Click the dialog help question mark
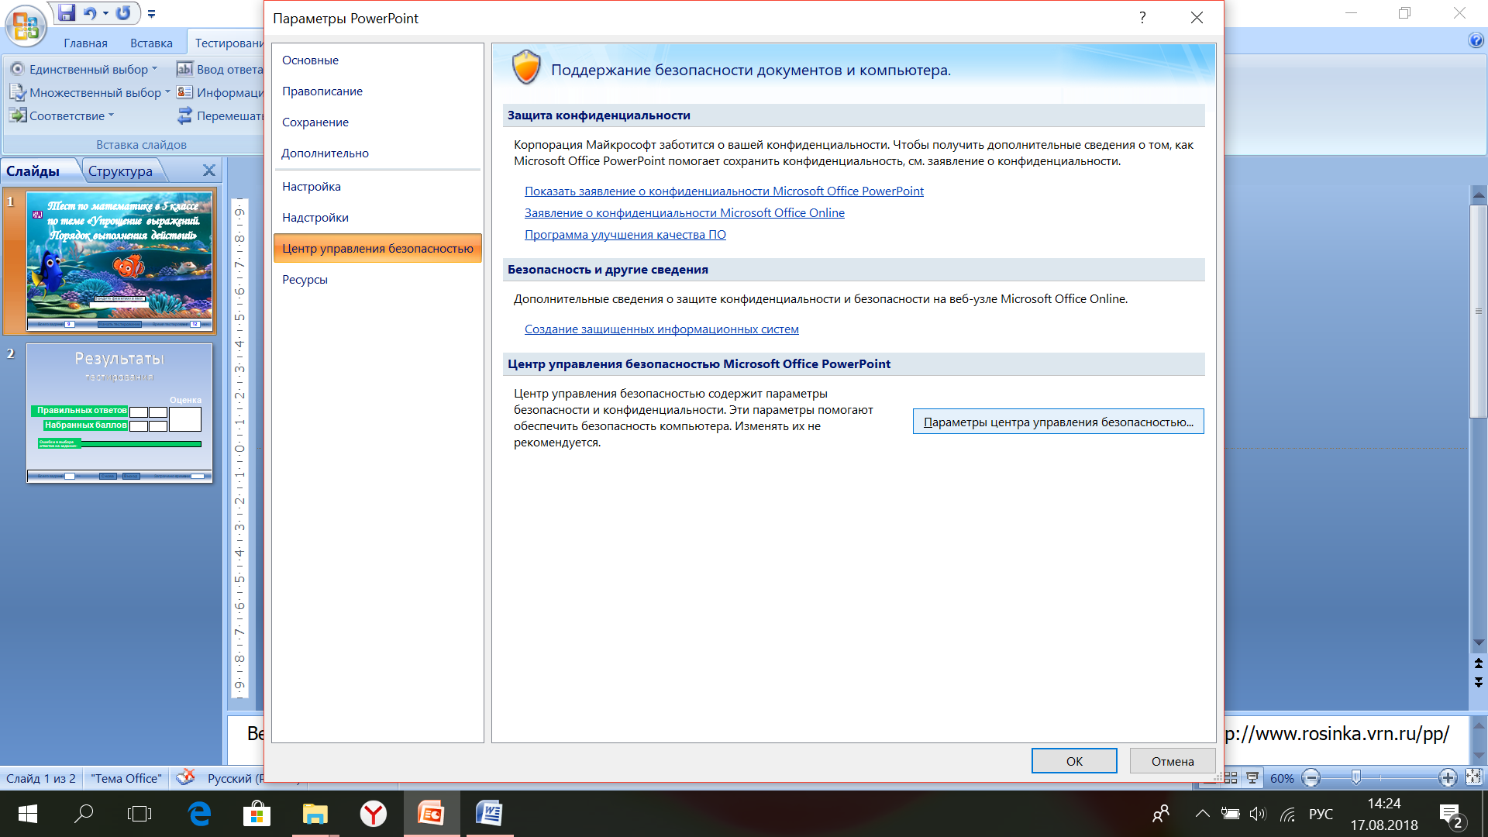Viewport: 1488px width, 837px height. [1142, 18]
